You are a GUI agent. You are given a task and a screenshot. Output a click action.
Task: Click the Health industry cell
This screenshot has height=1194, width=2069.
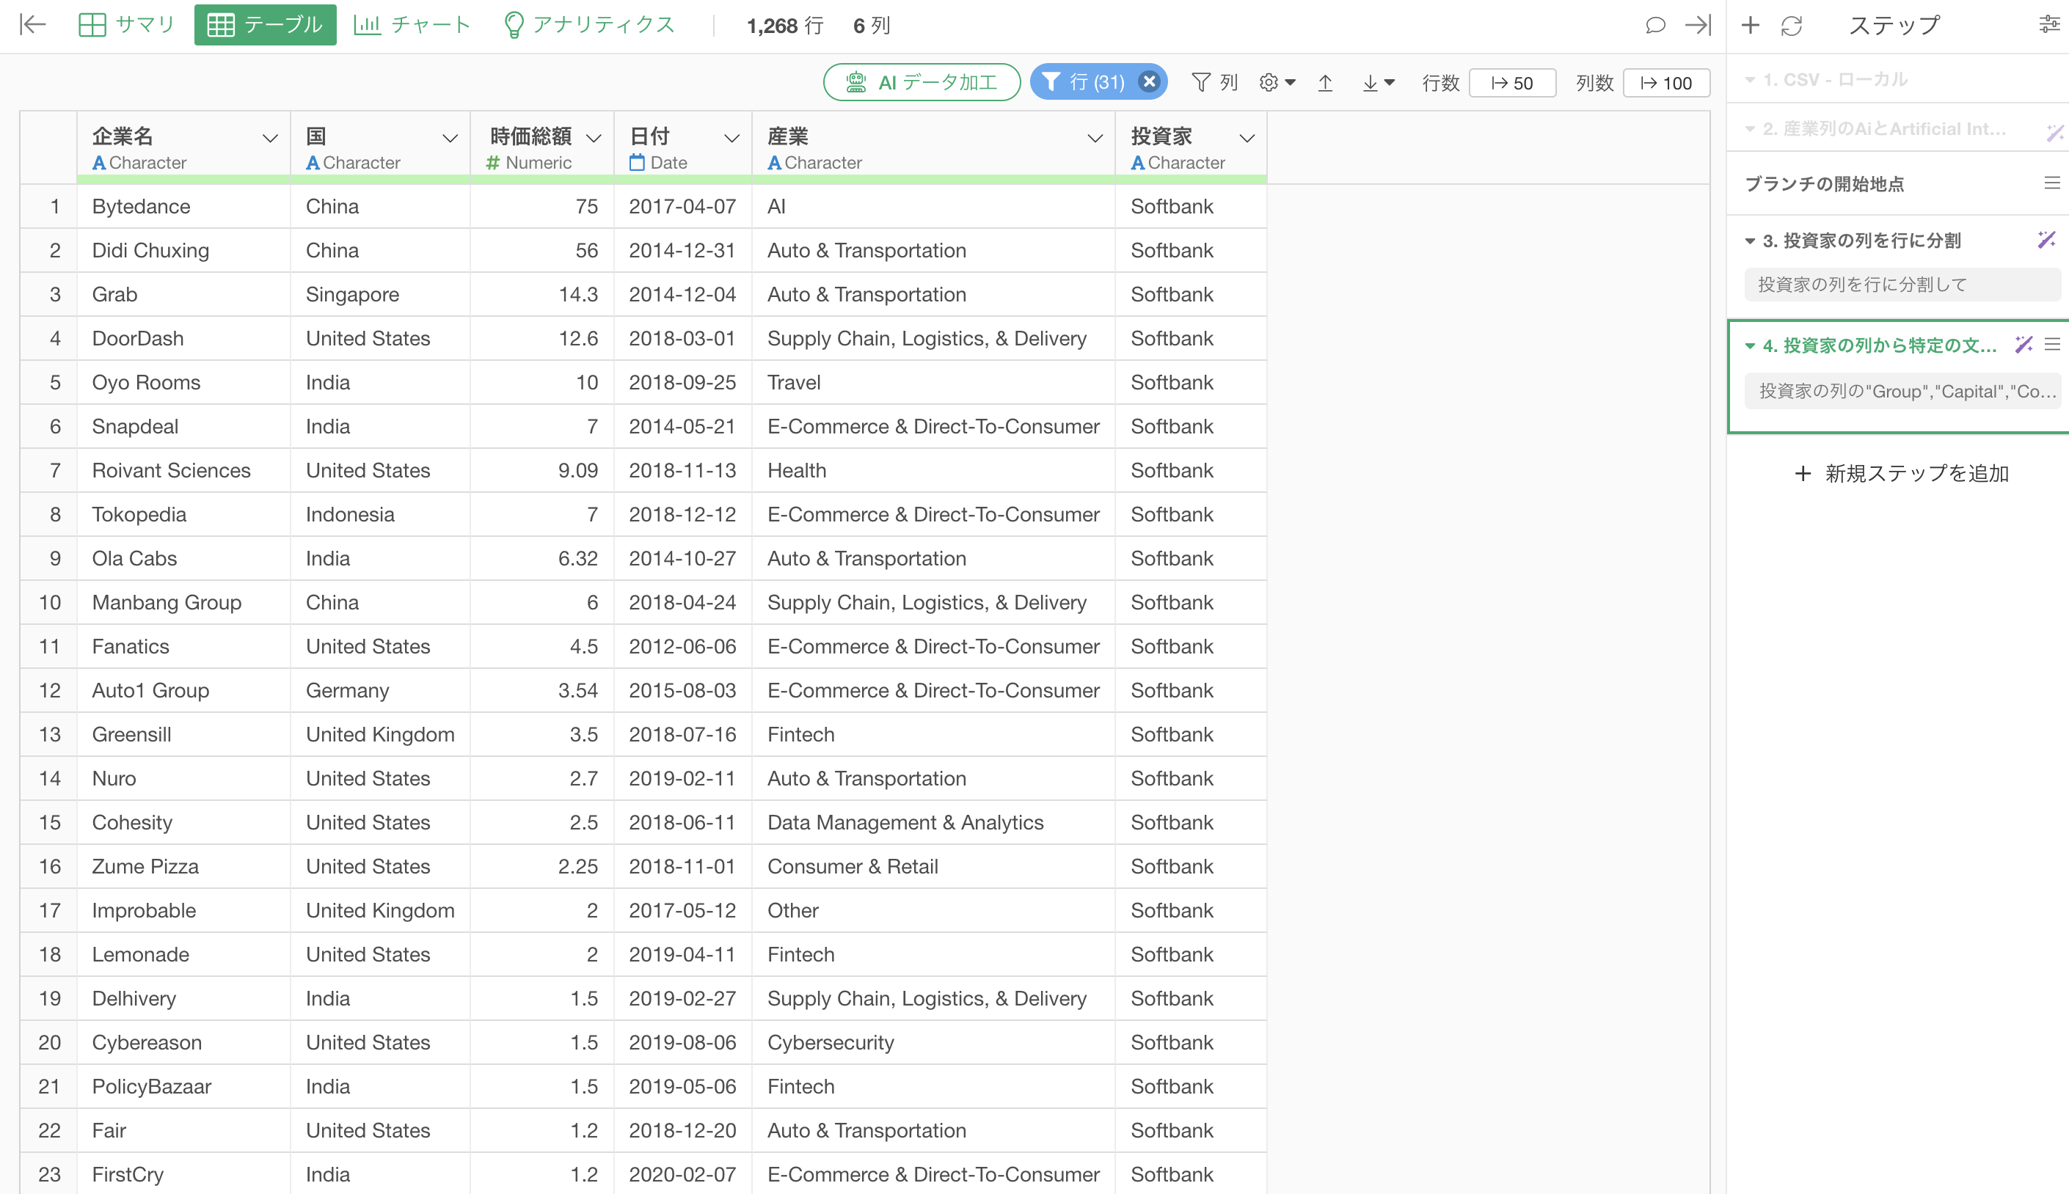933,471
